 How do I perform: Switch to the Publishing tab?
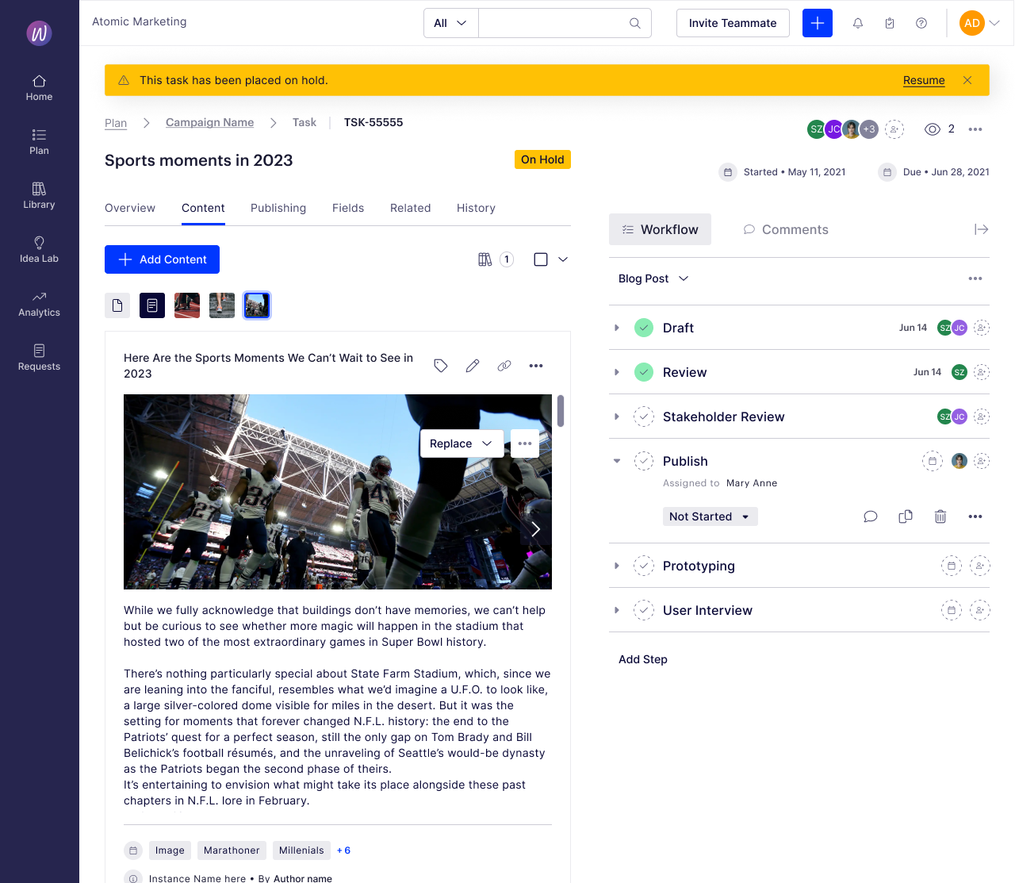pyautogui.click(x=278, y=208)
